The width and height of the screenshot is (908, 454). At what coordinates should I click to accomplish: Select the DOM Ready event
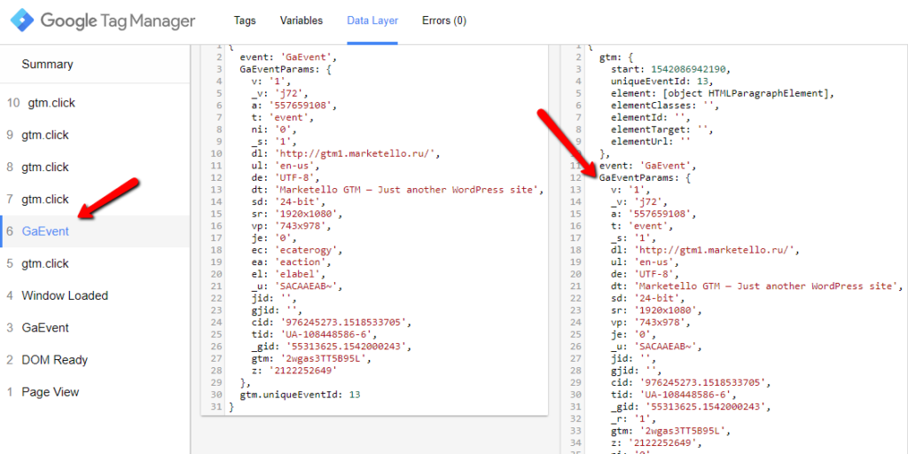point(55,360)
